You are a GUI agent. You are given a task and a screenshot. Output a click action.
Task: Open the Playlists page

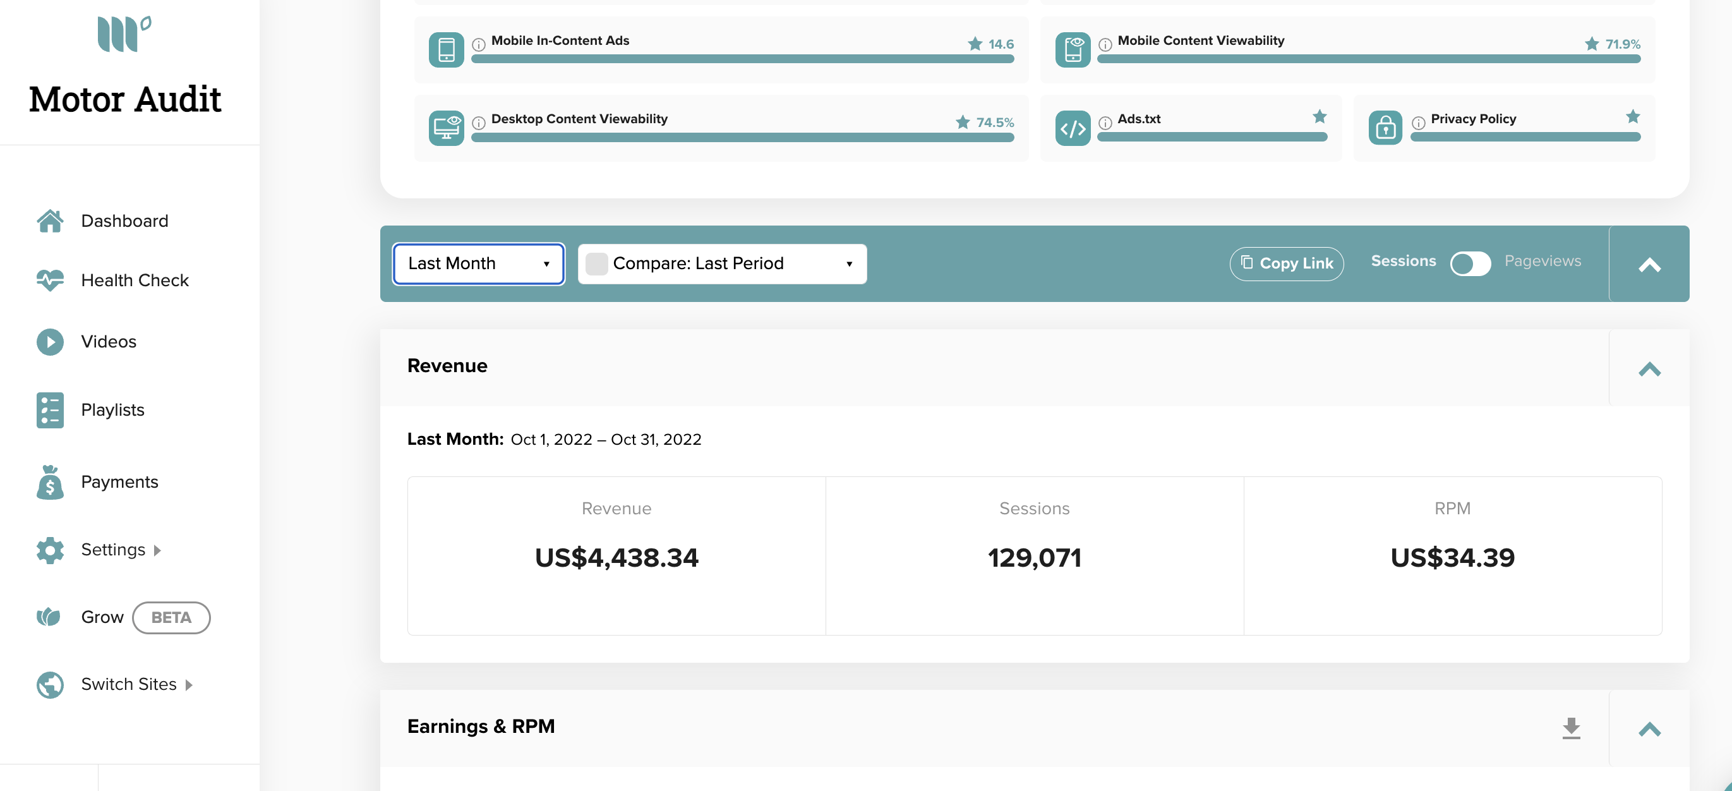(x=112, y=409)
